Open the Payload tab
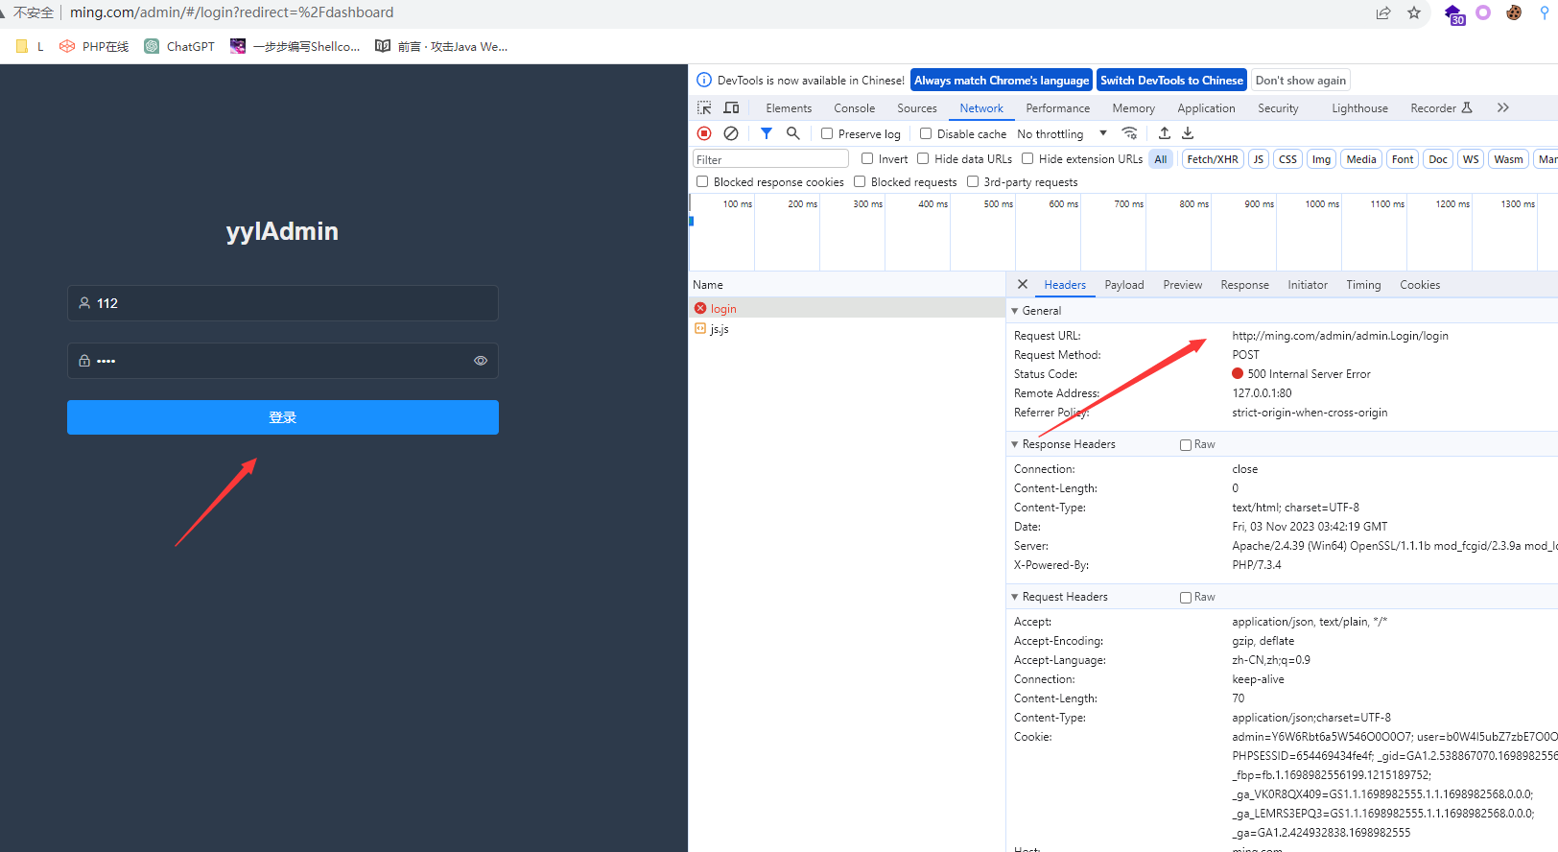The width and height of the screenshot is (1558, 852). pyautogui.click(x=1123, y=285)
